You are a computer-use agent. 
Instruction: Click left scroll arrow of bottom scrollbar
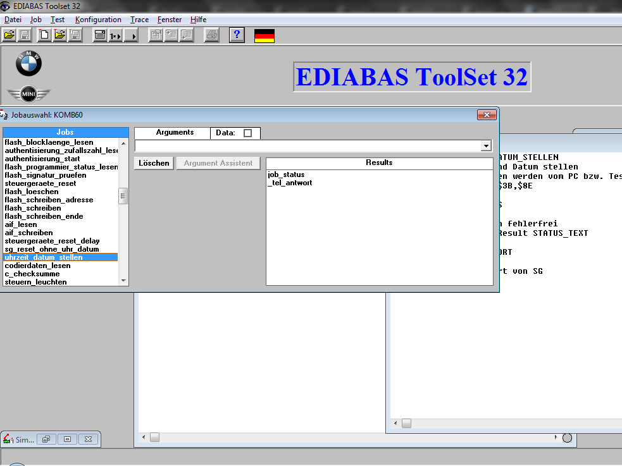tap(144, 437)
